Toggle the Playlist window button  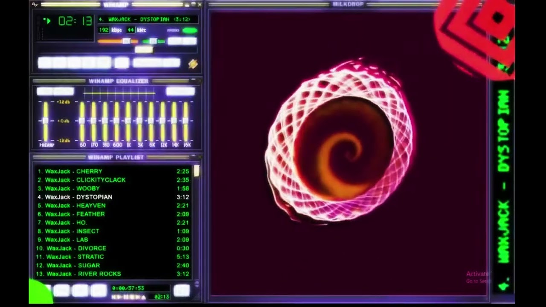(189, 41)
